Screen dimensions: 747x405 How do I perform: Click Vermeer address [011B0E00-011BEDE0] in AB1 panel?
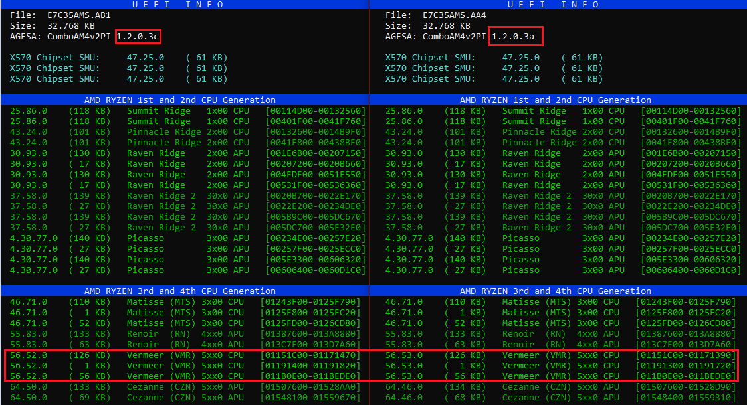tap(310, 376)
